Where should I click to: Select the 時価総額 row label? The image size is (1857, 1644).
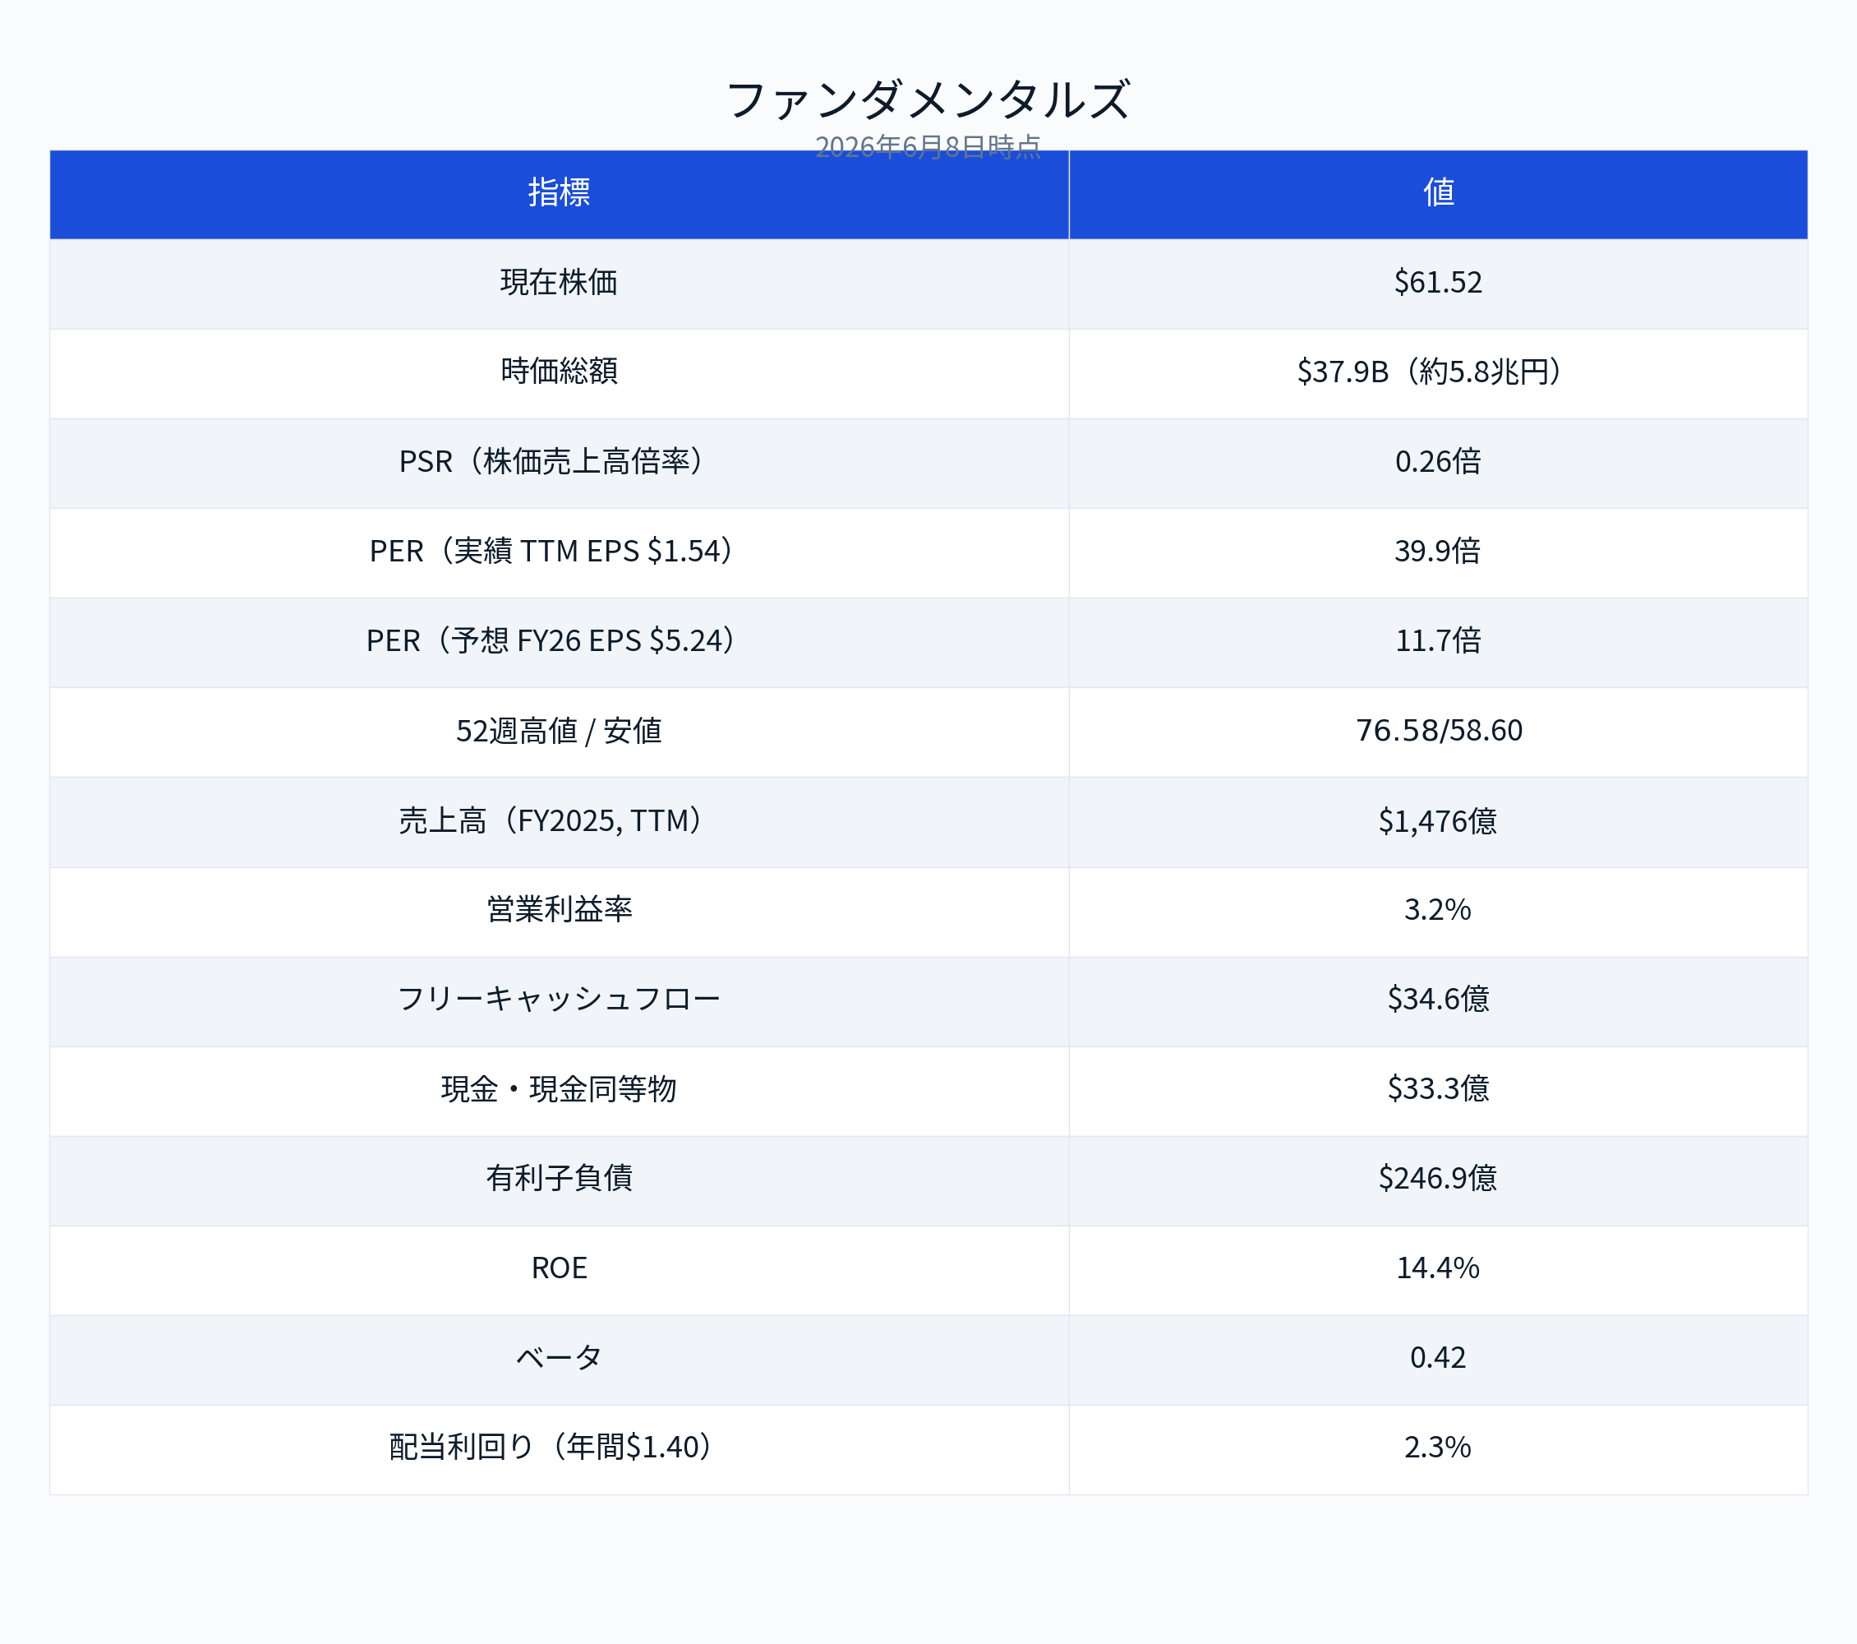(x=559, y=372)
